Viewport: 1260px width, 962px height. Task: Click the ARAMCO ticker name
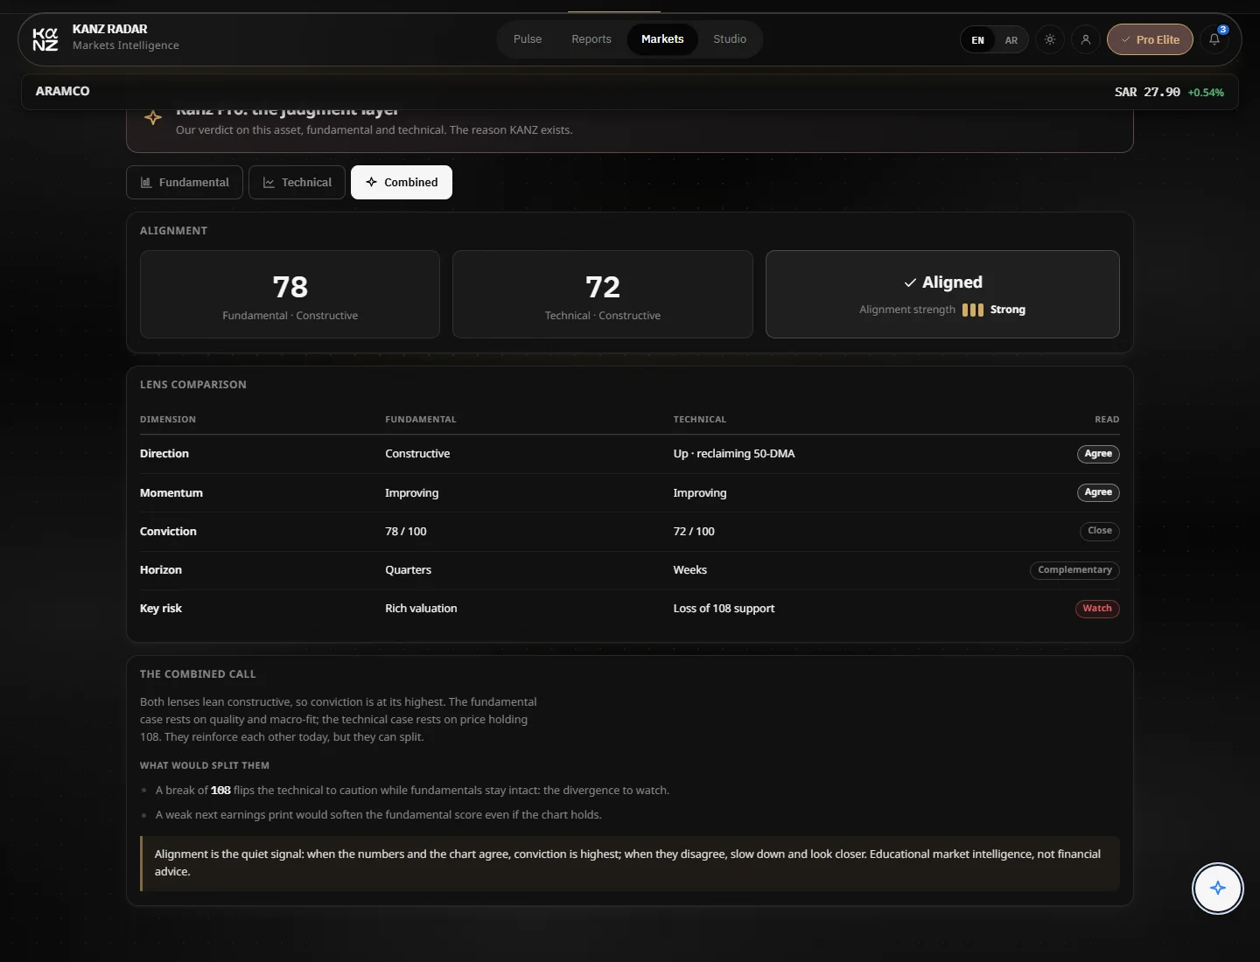coord(63,91)
